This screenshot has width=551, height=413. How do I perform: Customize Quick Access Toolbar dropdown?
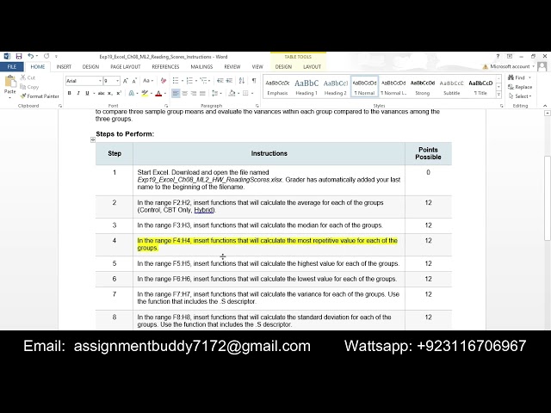[56, 56]
